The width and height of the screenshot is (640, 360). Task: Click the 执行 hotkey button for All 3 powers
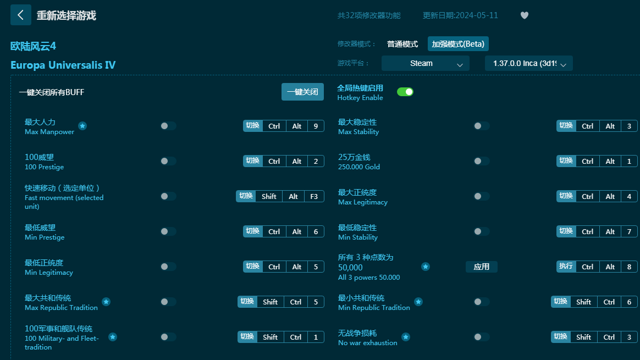566,267
